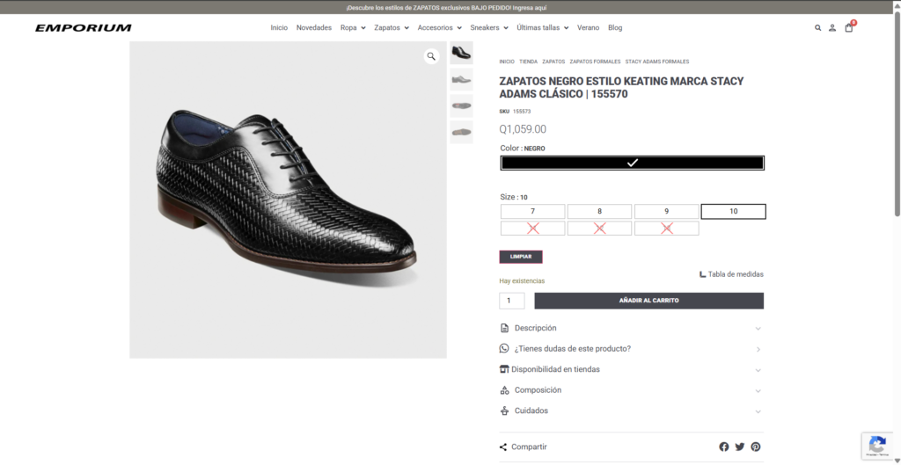The height and width of the screenshot is (465, 901).
Task: Expand the Descripción section chevron
Action: (x=758, y=329)
